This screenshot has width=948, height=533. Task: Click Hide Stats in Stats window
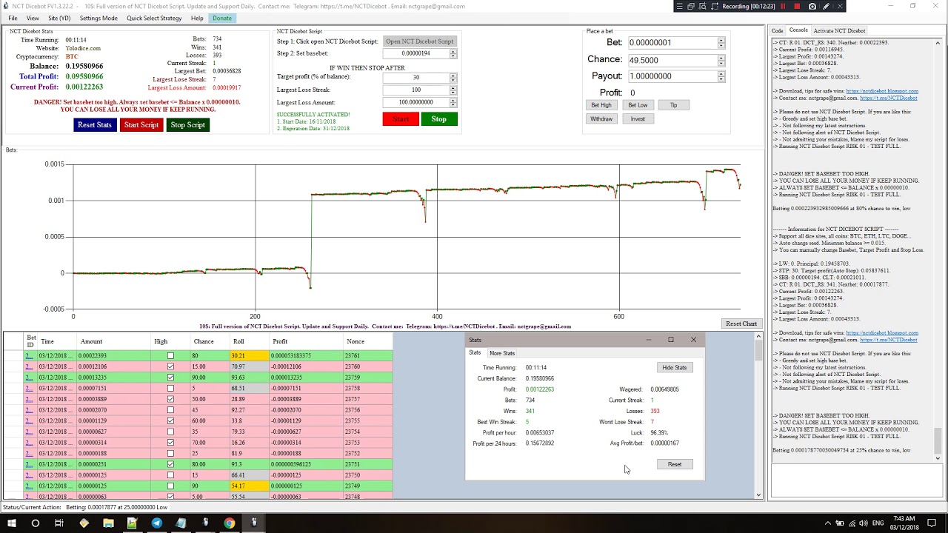(674, 367)
